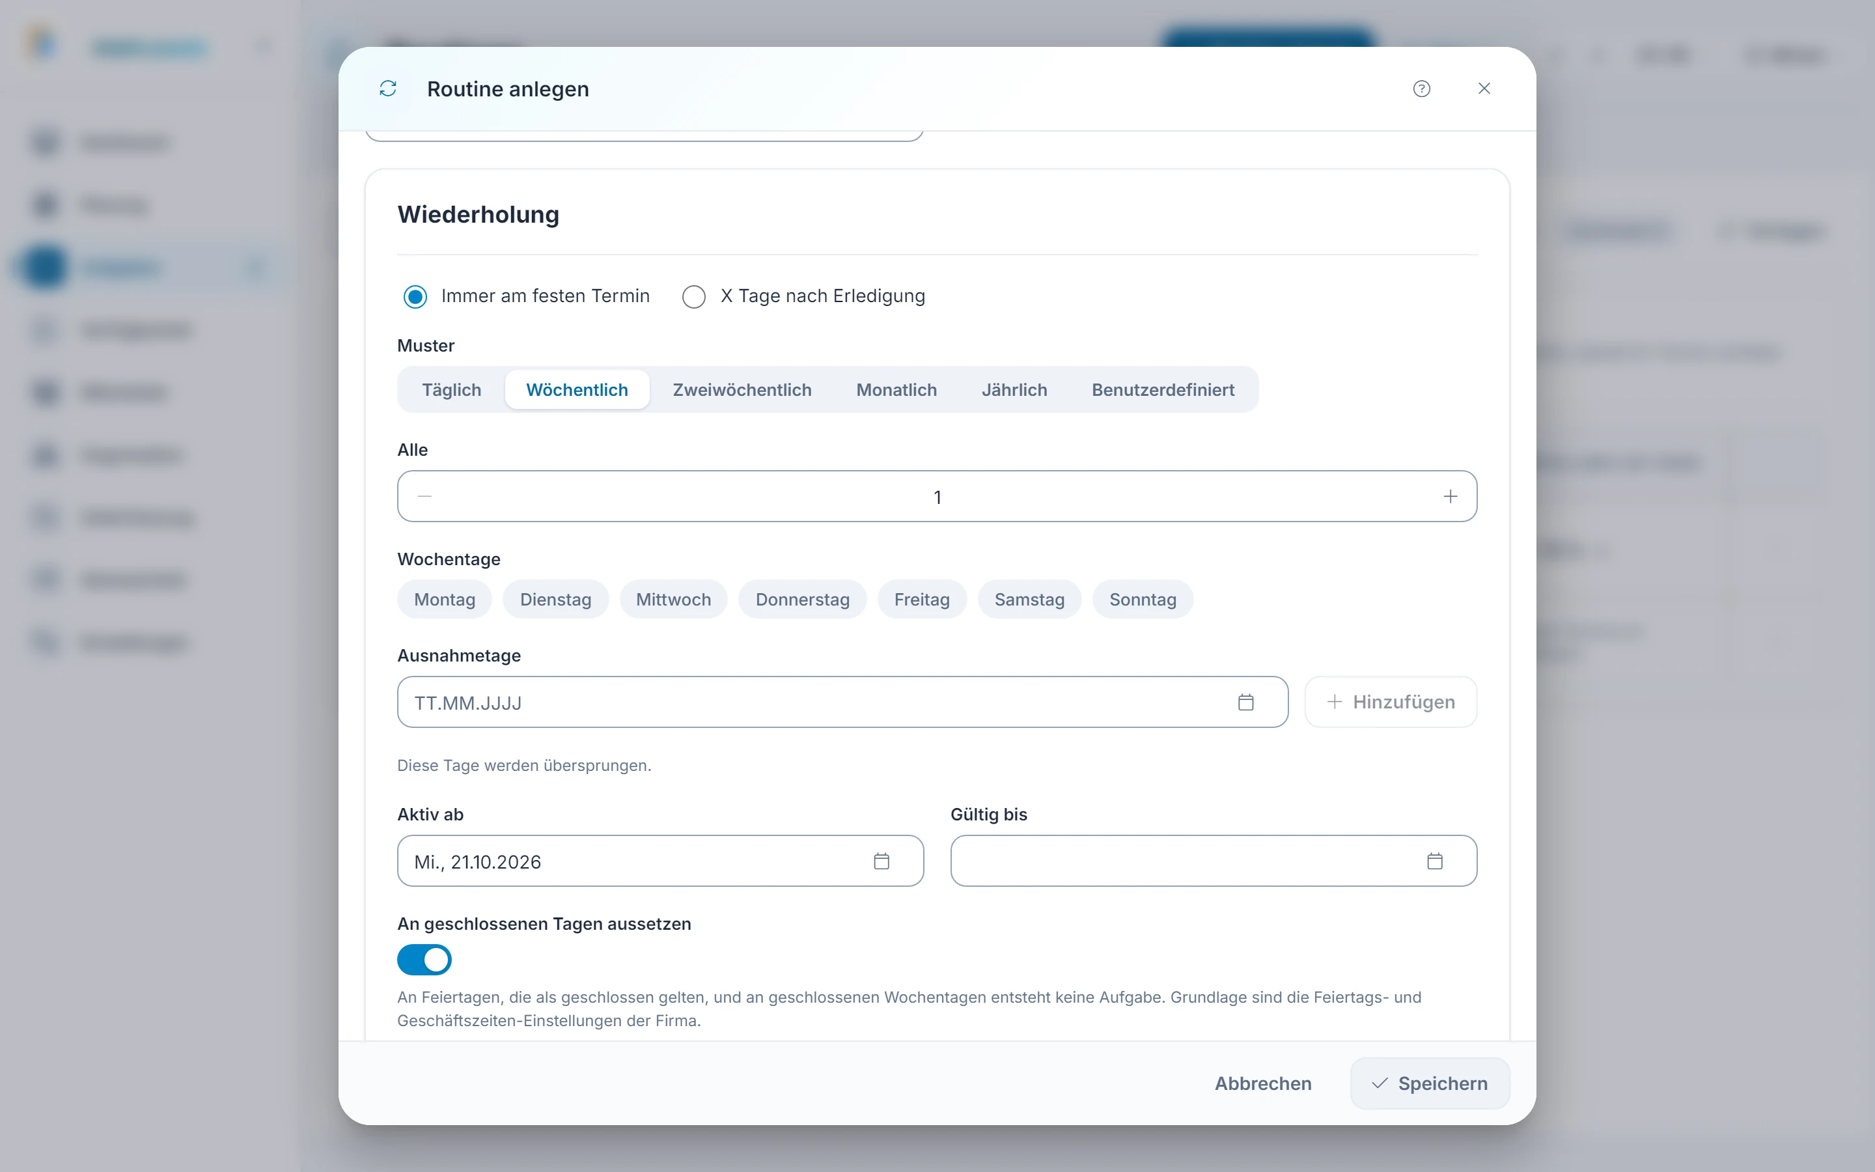
Task: Switch pattern to Täglich
Action: [x=452, y=390]
